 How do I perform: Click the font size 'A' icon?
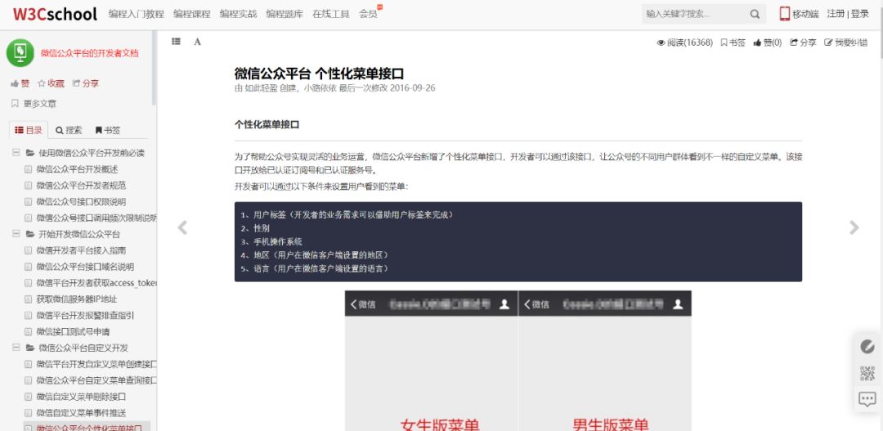[197, 42]
